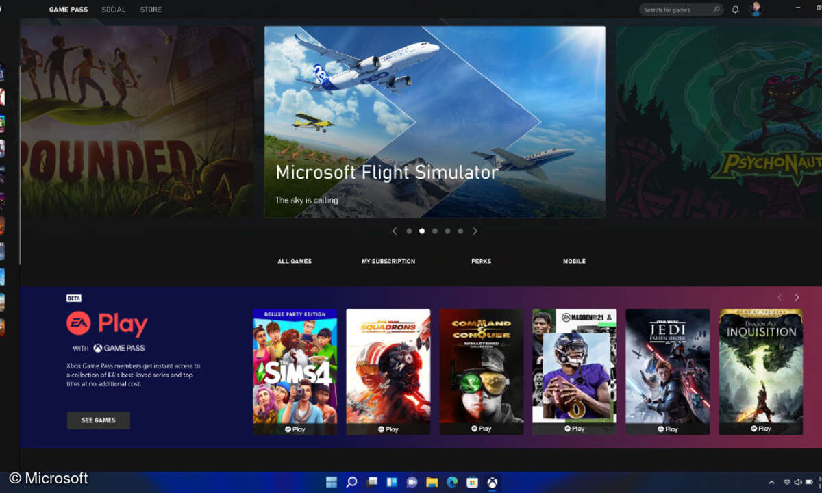822x493 pixels.
Task: Open the Jedi Fallen Order tile
Action: point(668,372)
